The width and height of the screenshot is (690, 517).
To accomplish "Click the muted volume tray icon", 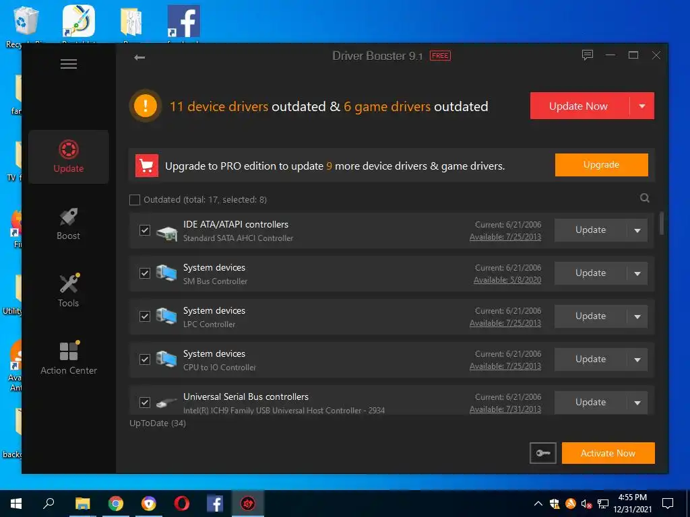I will tap(586, 504).
